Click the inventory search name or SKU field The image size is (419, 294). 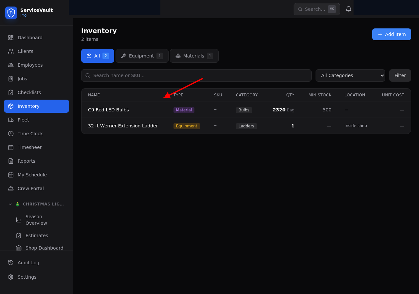pos(196,75)
